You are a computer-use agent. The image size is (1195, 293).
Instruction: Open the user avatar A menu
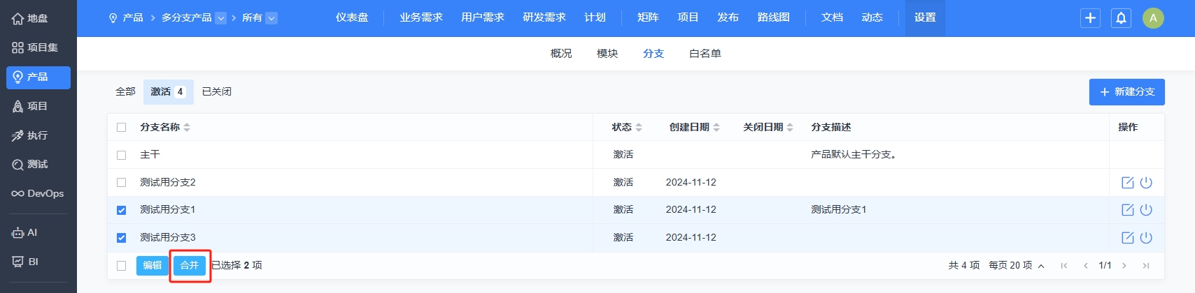tap(1153, 18)
